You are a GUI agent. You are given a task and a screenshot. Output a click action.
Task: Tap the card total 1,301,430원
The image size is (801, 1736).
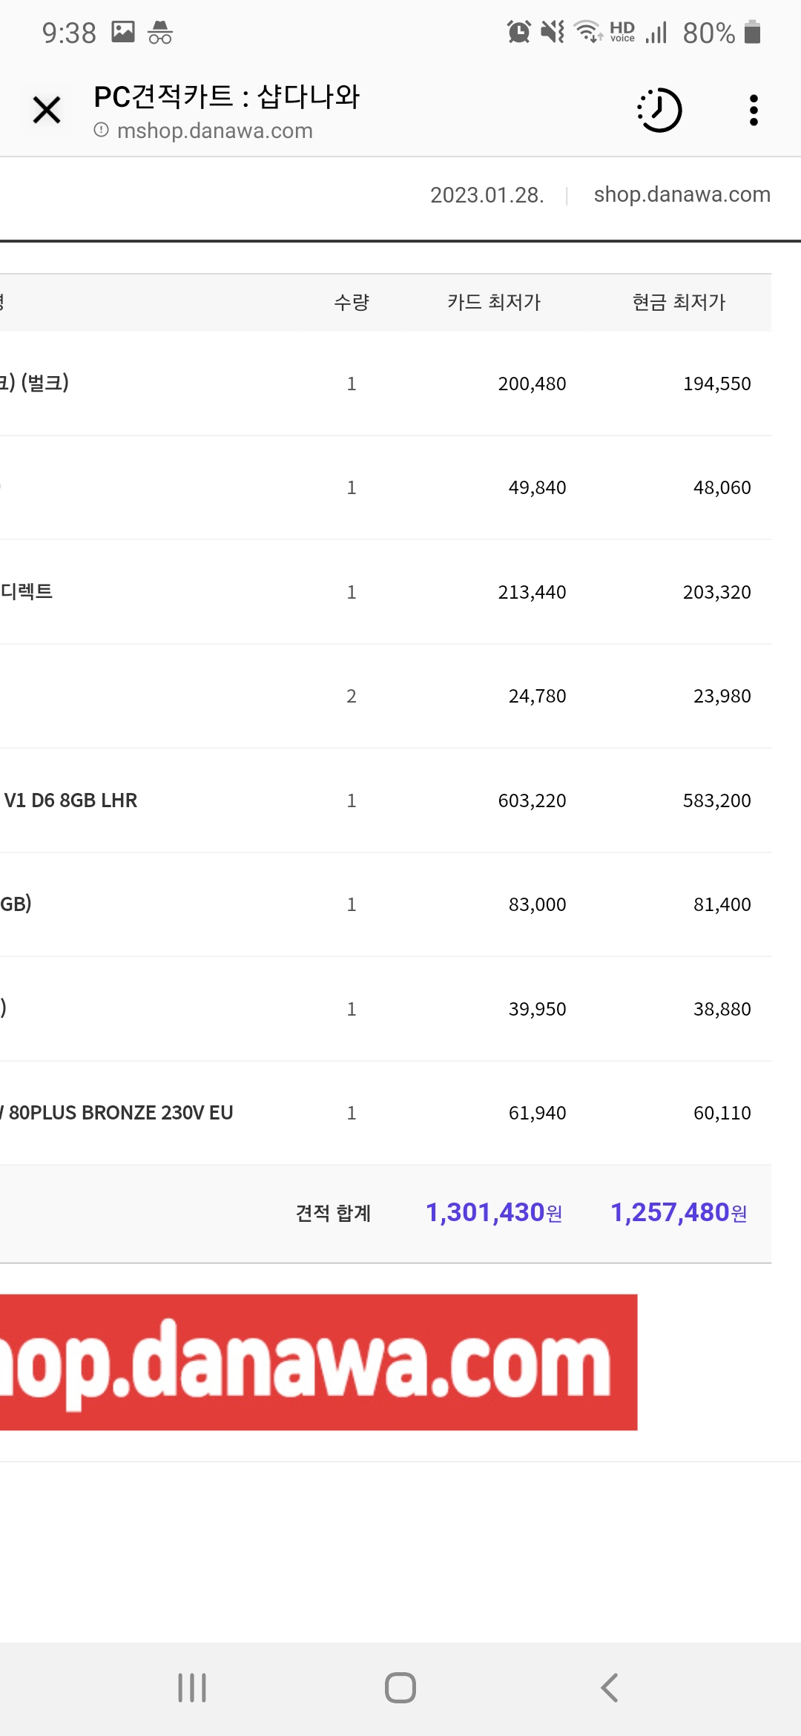tap(494, 1212)
